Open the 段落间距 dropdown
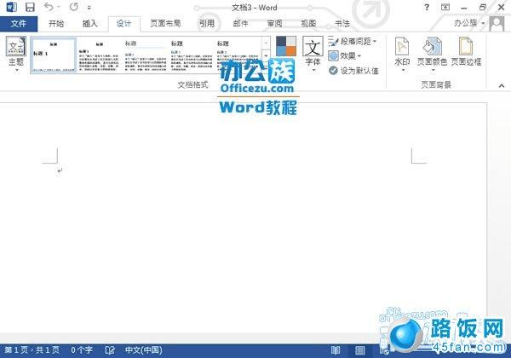 (353, 42)
